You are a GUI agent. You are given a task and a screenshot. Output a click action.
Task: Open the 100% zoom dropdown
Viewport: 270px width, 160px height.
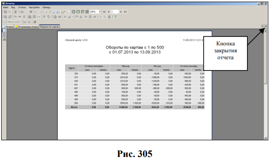pyautogui.click(x=100, y=12)
